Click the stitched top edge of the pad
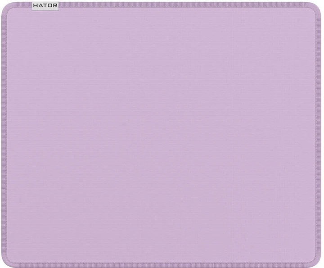 pyautogui.click(x=162, y=4)
